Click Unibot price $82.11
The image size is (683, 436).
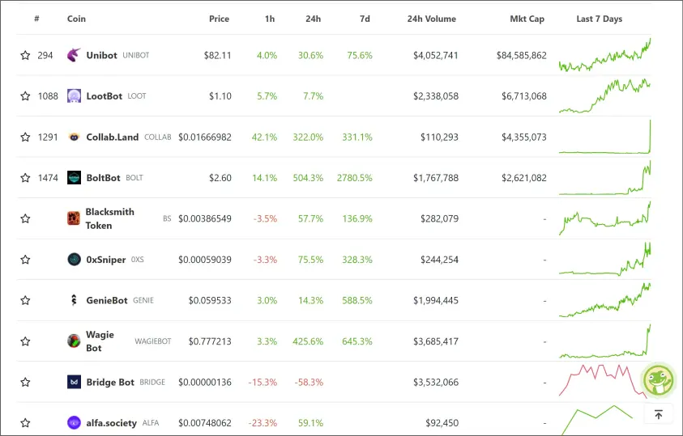coord(217,55)
